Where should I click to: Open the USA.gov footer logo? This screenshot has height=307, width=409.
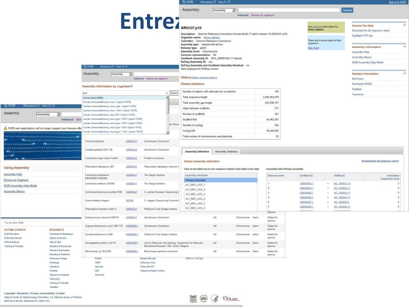click(230, 298)
